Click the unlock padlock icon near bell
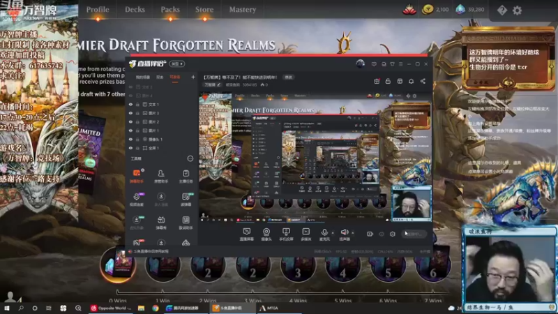The image size is (558, 314). [x=388, y=81]
